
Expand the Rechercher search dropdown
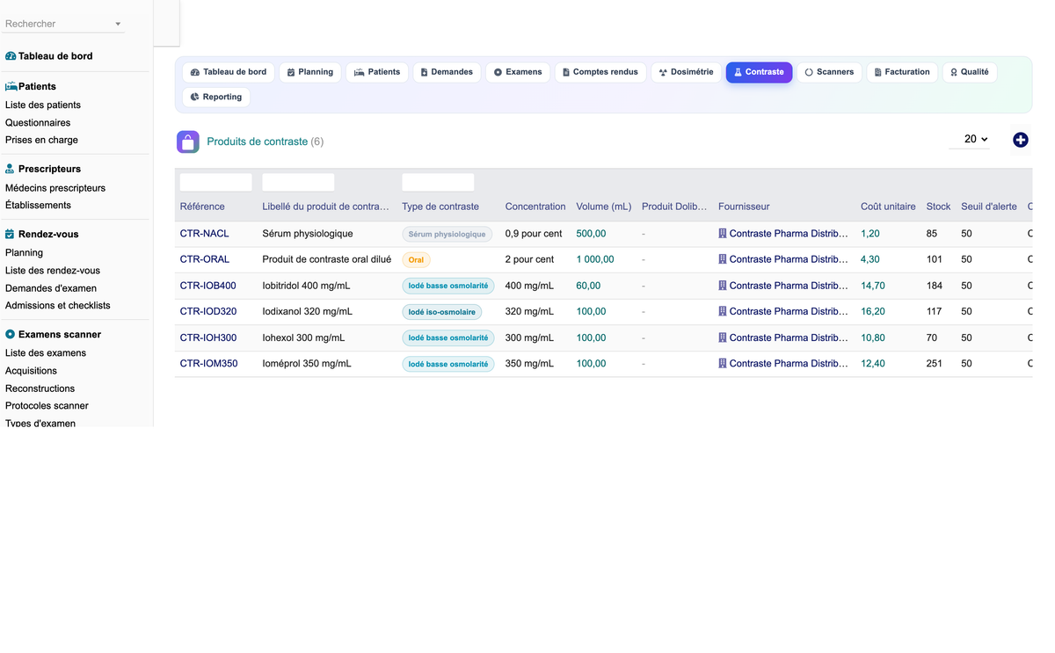[x=118, y=24]
